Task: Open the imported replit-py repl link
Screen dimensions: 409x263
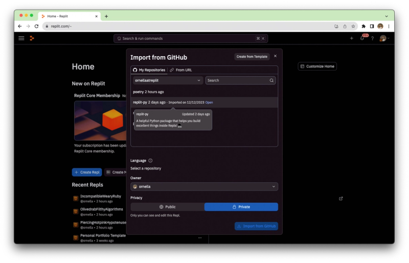Action: [209, 103]
